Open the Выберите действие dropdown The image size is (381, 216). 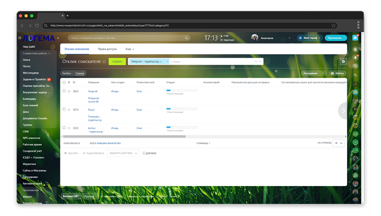(123, 153)
